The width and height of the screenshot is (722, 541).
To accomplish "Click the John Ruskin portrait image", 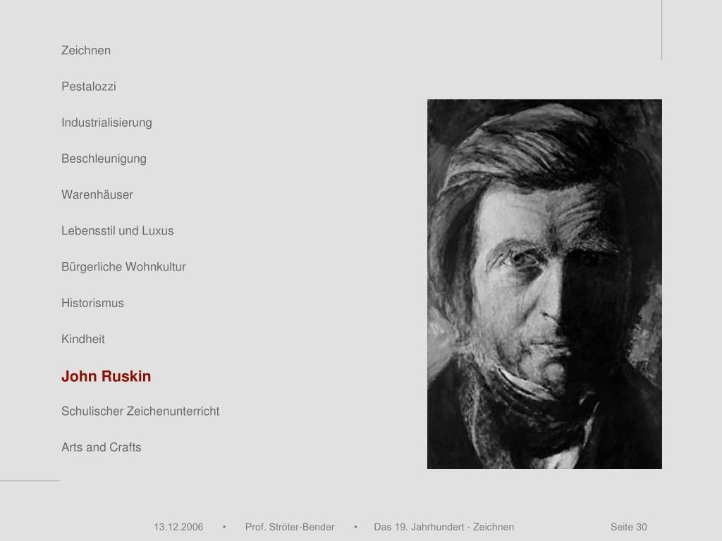I will point(544,285).
